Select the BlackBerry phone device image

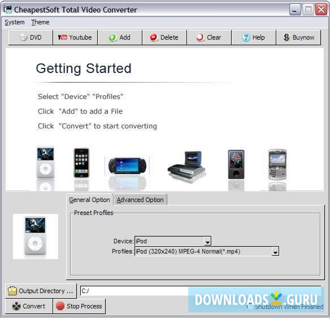point(277,164)
